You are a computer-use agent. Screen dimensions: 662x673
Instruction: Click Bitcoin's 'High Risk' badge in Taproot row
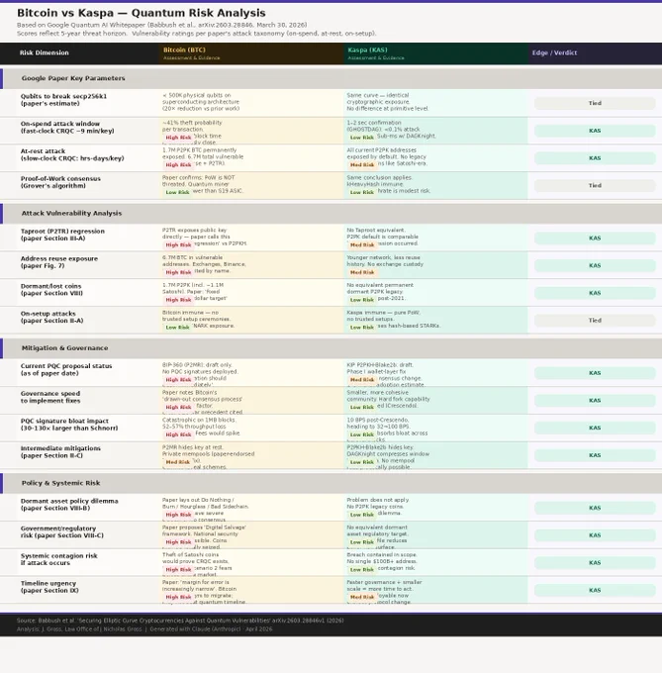point(178,244)
